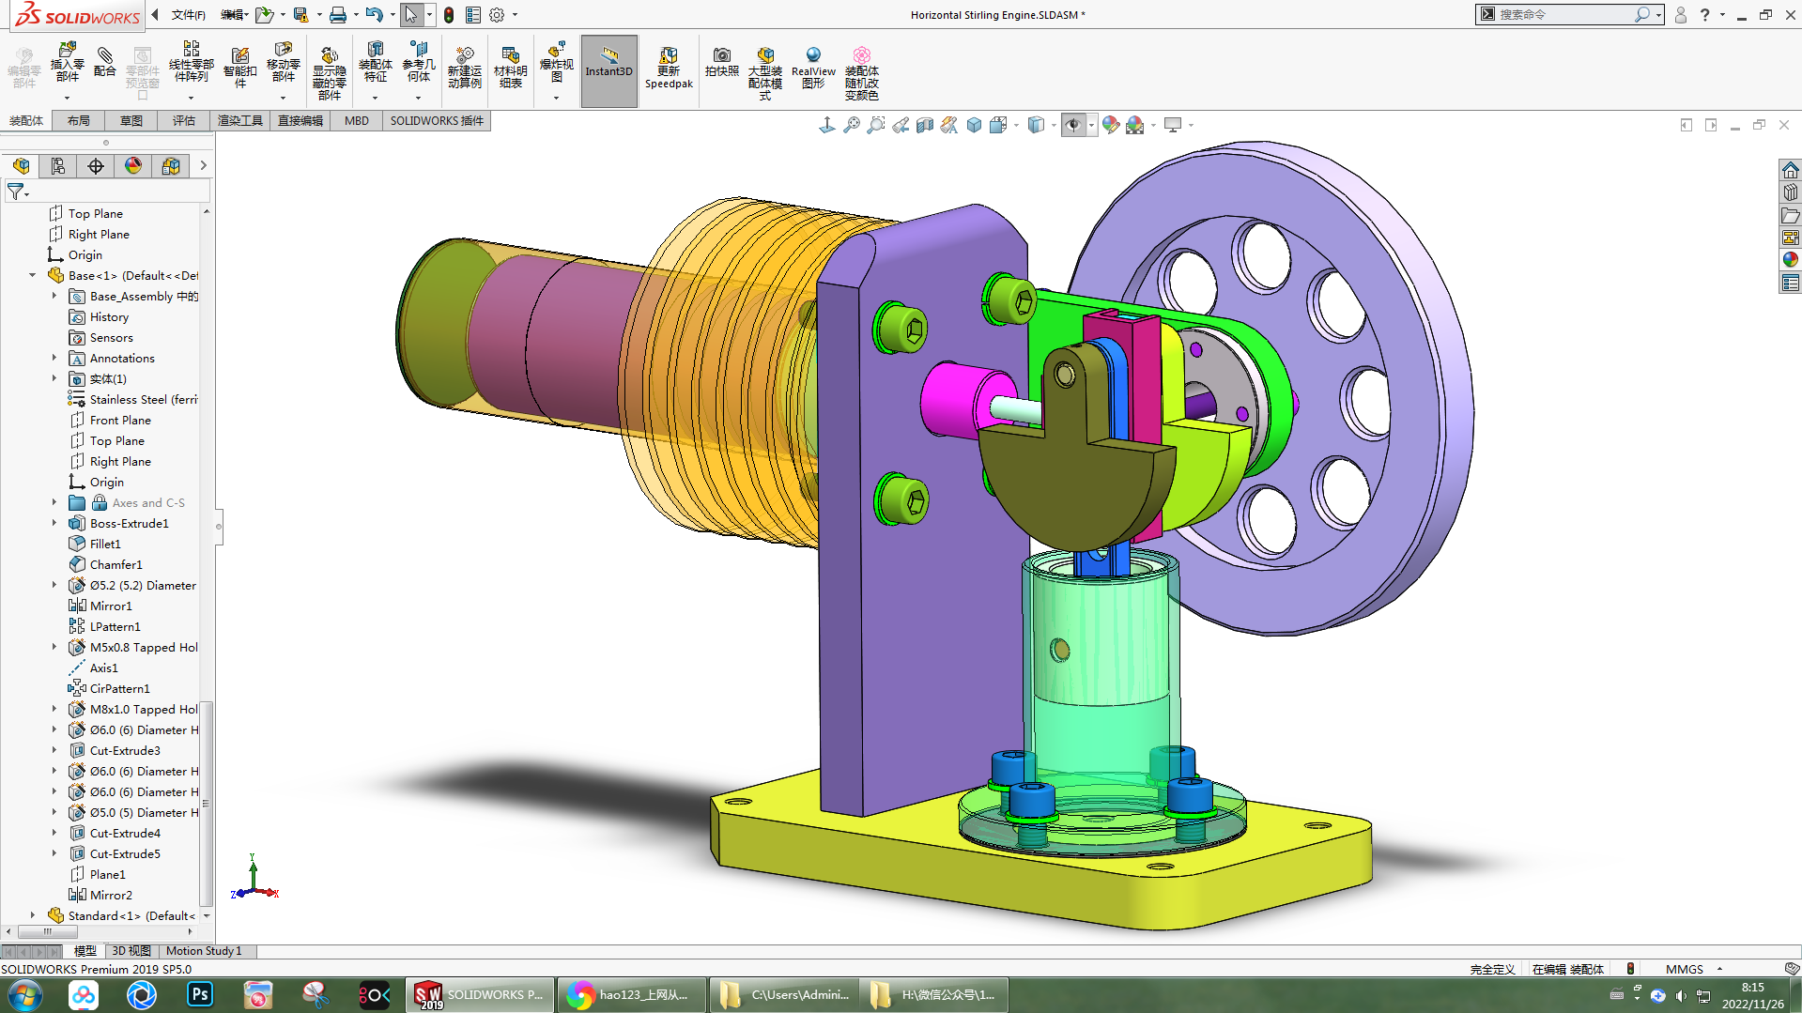Screen dimensions: 1802x1013
Task: Open Appearances task pane color ball
Action: point(1790,260)
